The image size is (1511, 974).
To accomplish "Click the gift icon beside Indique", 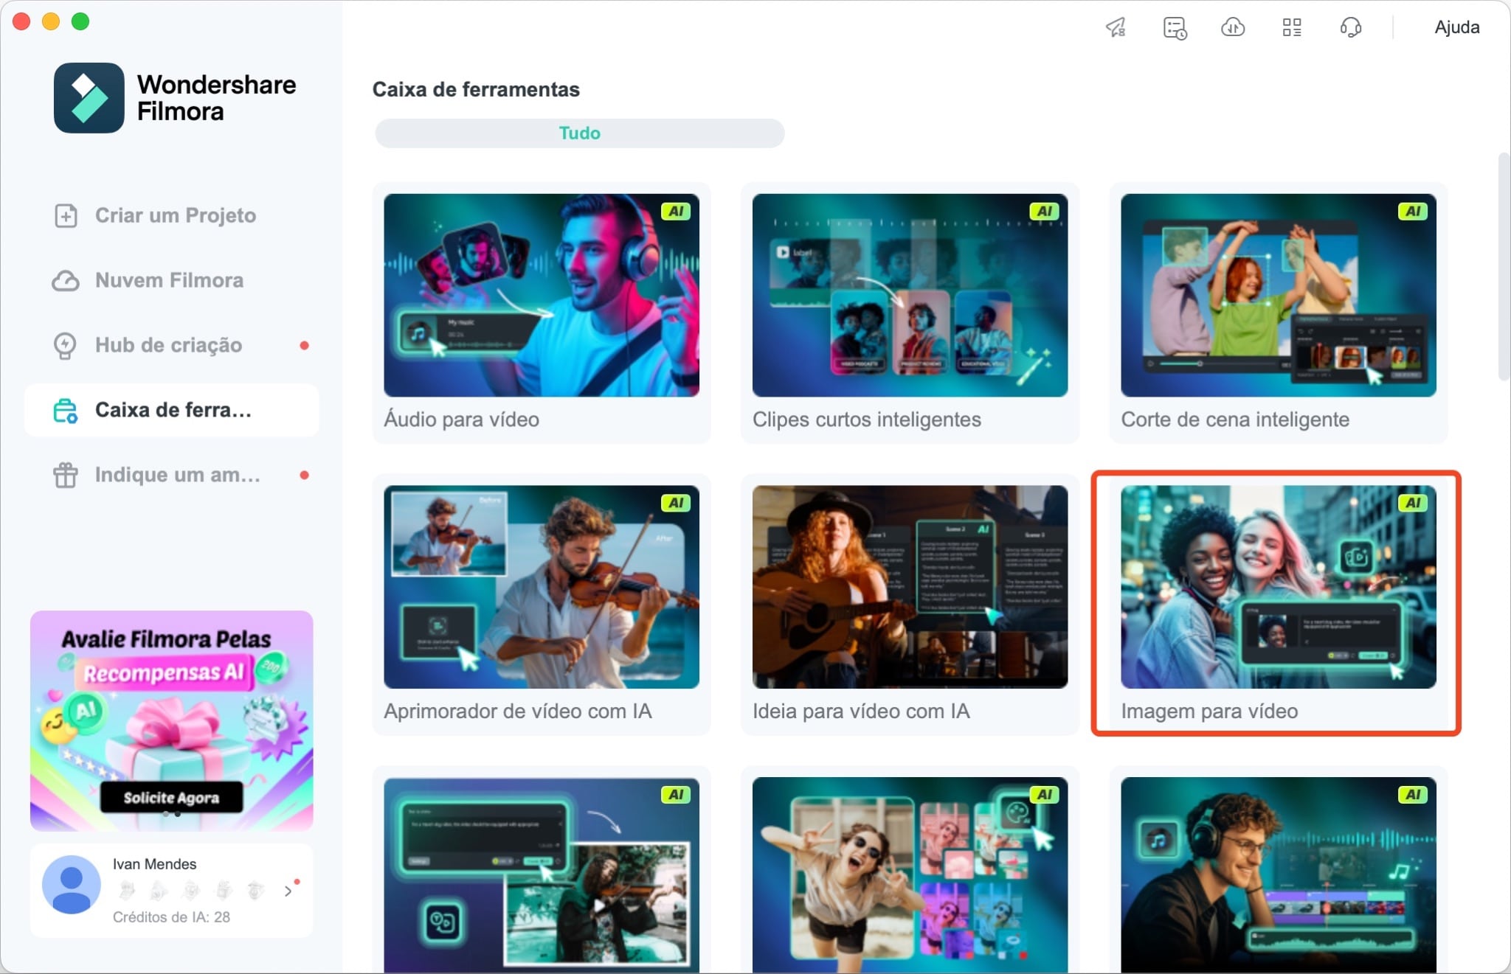I will [66, 475].
